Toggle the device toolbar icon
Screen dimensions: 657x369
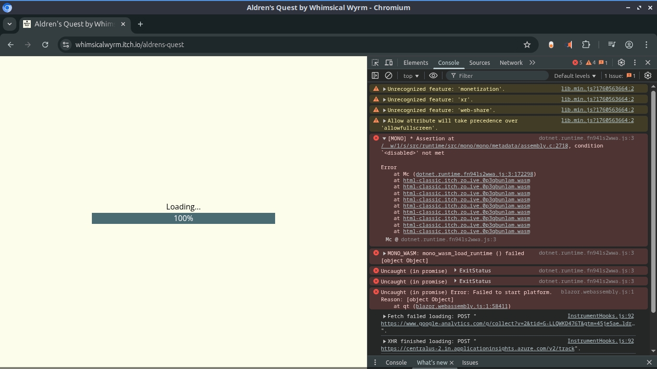click(x=389, y=62)
